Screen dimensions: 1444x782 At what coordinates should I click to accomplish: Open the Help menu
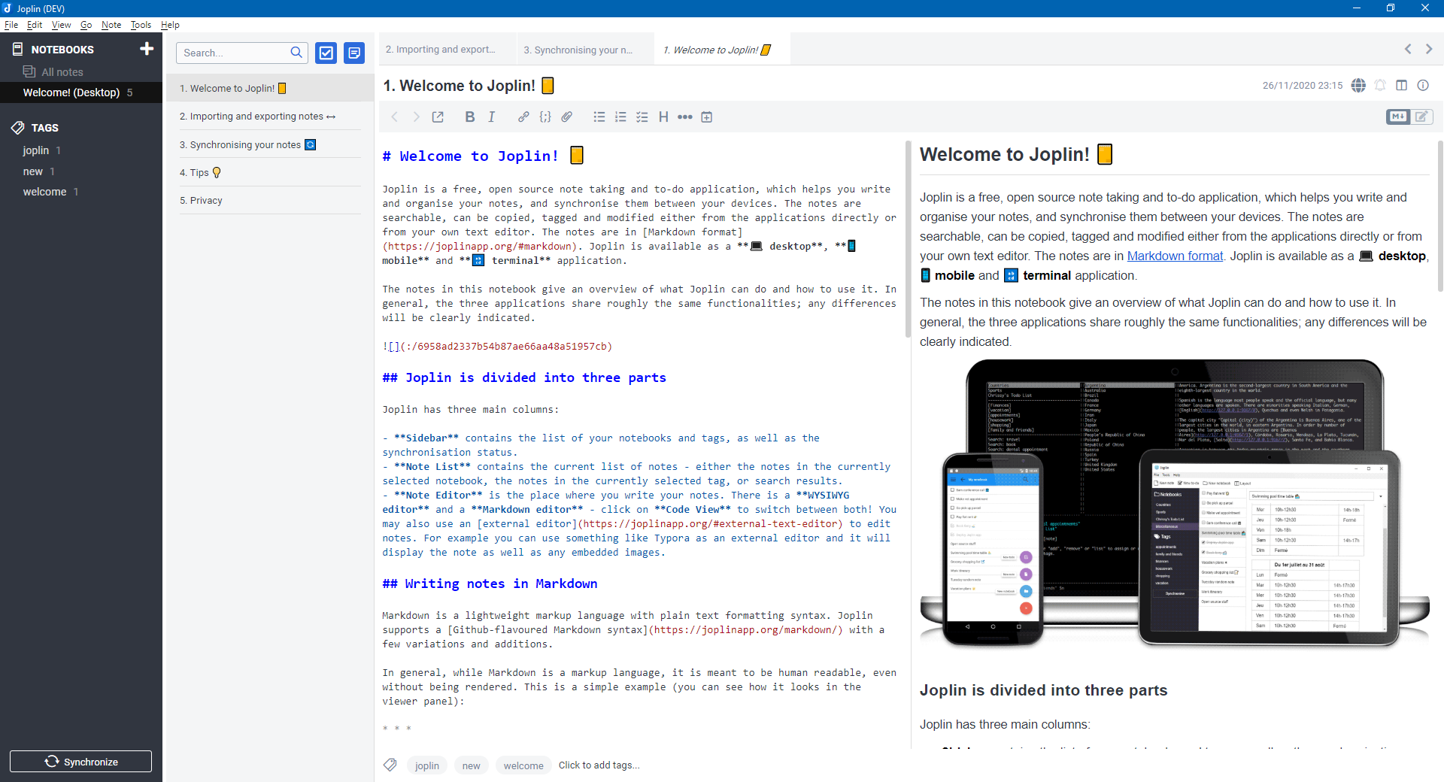pos(170,25)
